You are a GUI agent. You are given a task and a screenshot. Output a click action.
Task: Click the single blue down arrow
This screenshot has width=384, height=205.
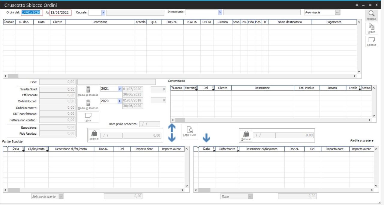[x=206, y=138]
